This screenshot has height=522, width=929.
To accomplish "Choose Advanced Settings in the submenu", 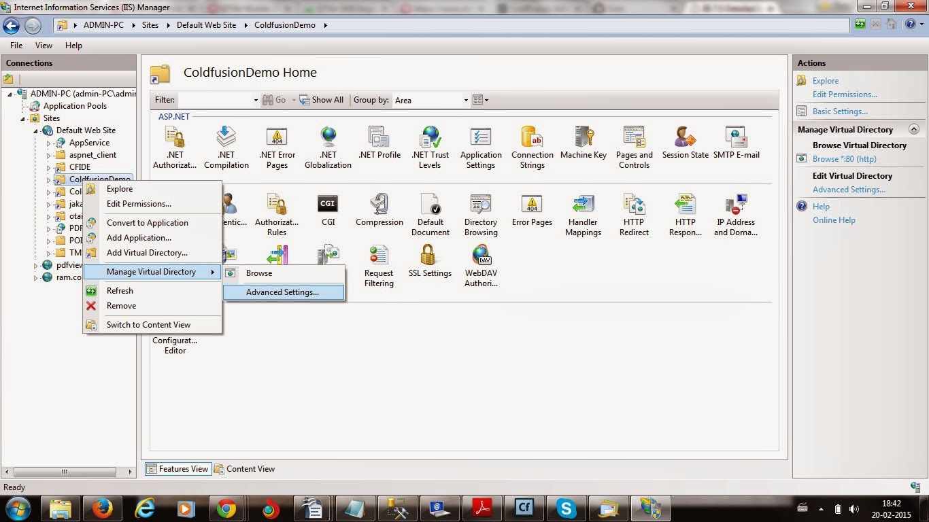I will 284,292.
